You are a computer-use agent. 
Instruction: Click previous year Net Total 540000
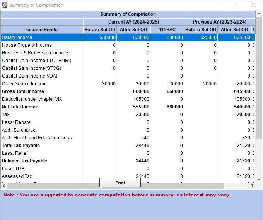pos(242,107)
